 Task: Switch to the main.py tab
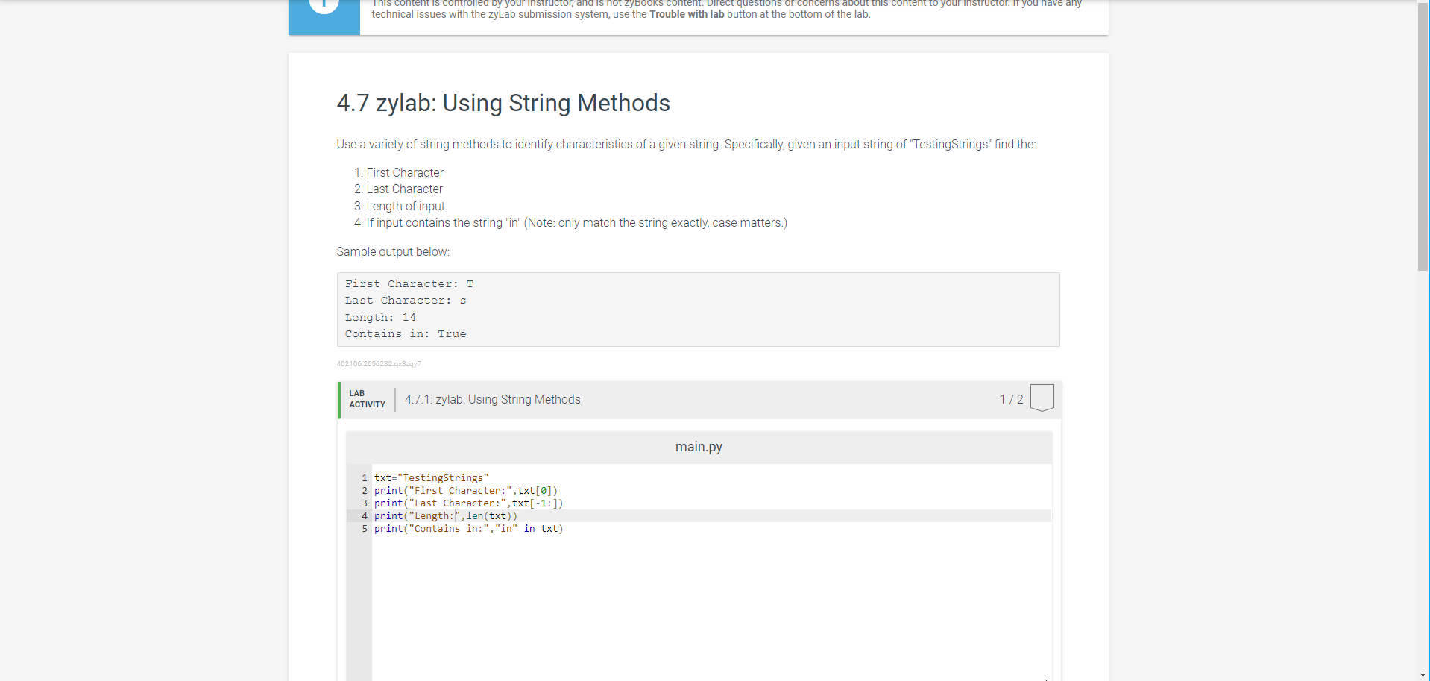coord(698,446)
